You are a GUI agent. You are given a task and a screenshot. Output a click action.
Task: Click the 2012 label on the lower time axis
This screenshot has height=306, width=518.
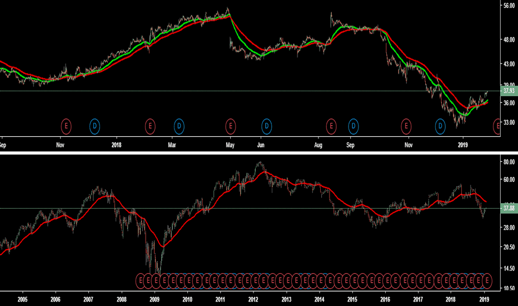(253, 299)
